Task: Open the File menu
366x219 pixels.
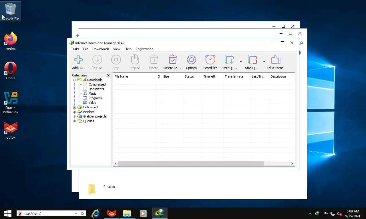Action: (x=86, y=49)
